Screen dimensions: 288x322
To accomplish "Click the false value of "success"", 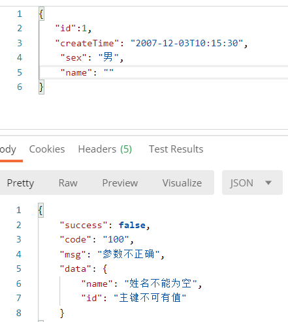I will pos(132,225).
